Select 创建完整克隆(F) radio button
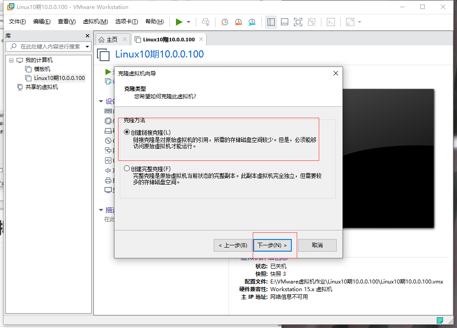457x328 pixels. coord(127,168)
